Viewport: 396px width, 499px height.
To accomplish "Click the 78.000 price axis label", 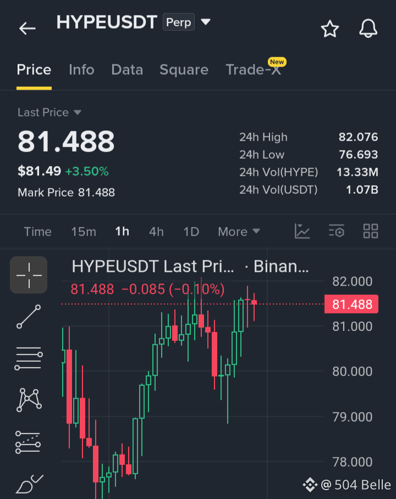I will pos(353,462).
